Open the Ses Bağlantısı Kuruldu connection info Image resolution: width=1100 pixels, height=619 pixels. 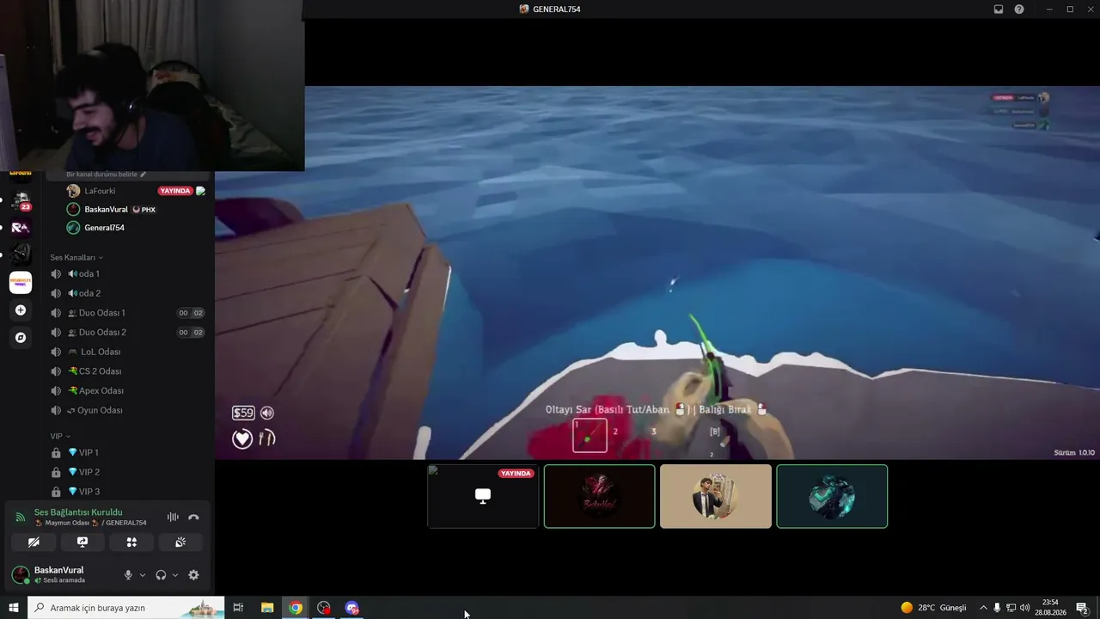click(x=78, y=512)
